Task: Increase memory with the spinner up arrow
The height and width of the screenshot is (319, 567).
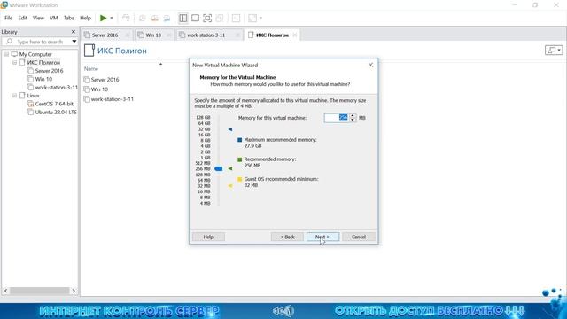Action: click(x=353, y=116)
